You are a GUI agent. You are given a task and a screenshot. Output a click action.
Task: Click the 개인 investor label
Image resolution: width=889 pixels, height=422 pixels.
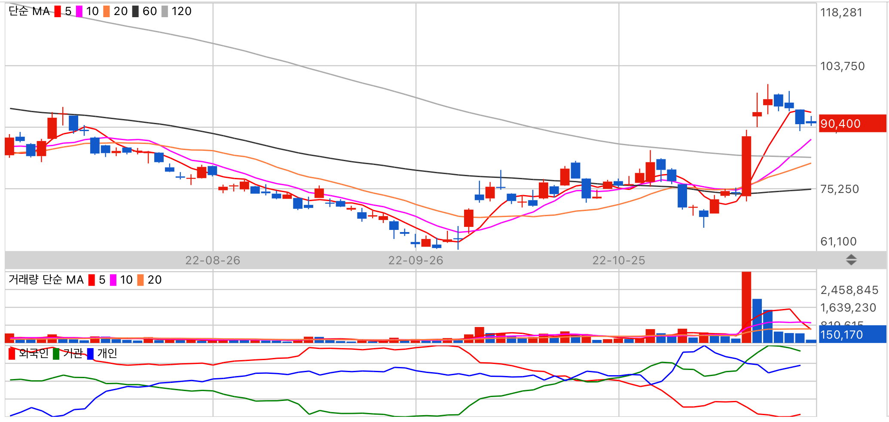(107, 353)
